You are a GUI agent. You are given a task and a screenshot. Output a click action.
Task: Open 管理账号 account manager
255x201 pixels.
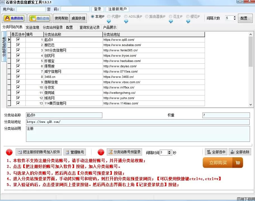coord(74,152)
